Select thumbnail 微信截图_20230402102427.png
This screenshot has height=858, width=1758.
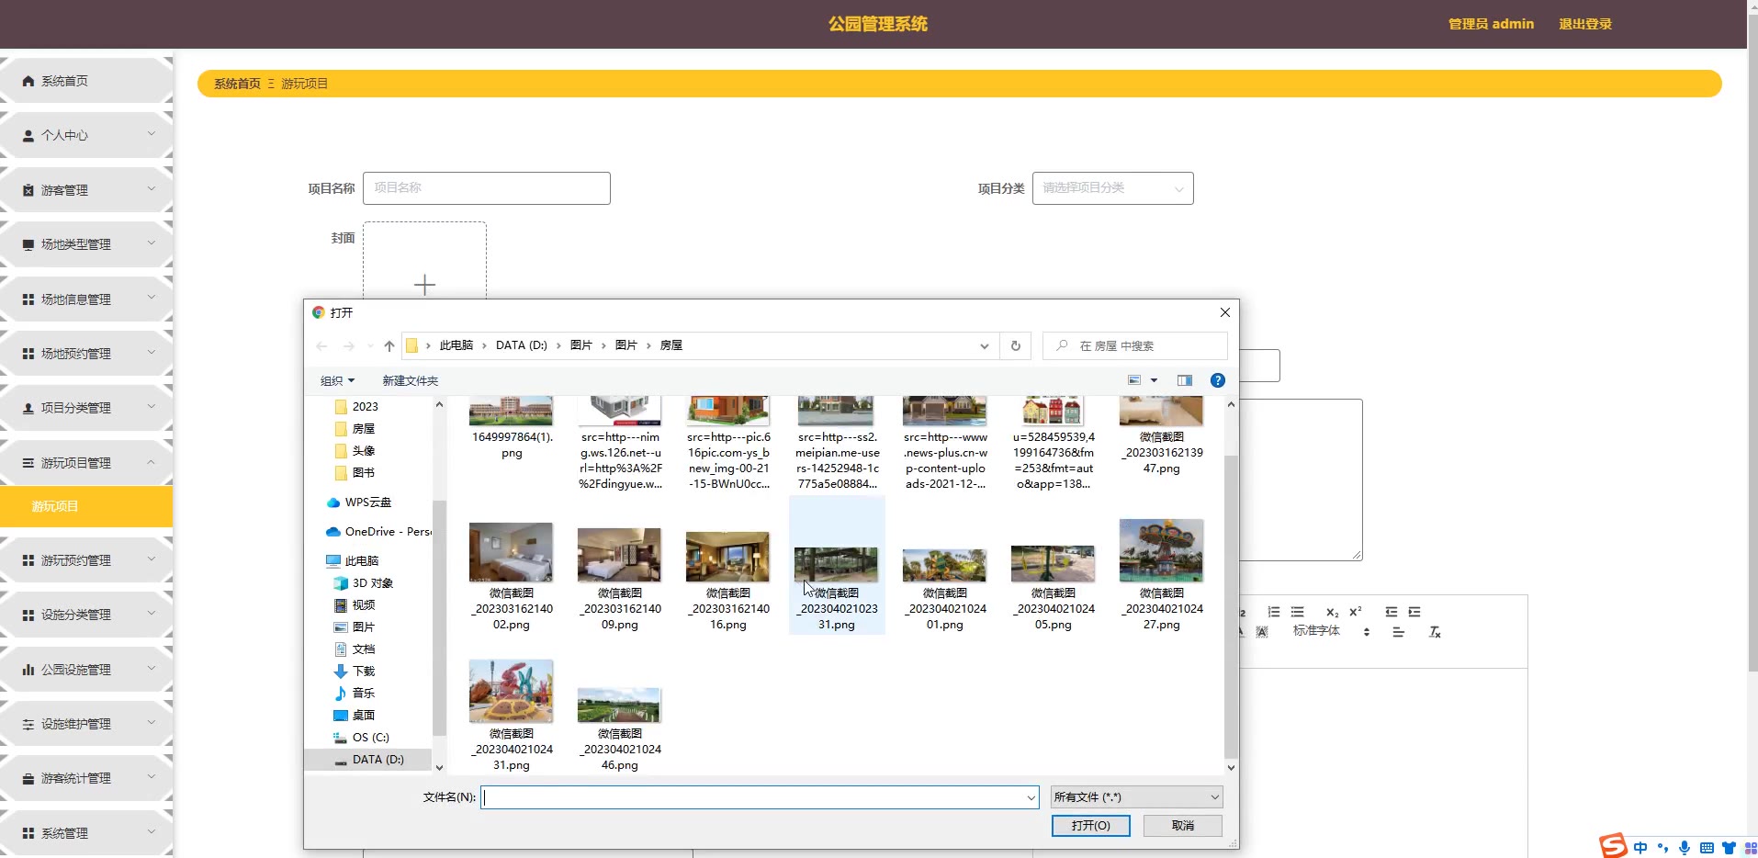[1162, 575]
